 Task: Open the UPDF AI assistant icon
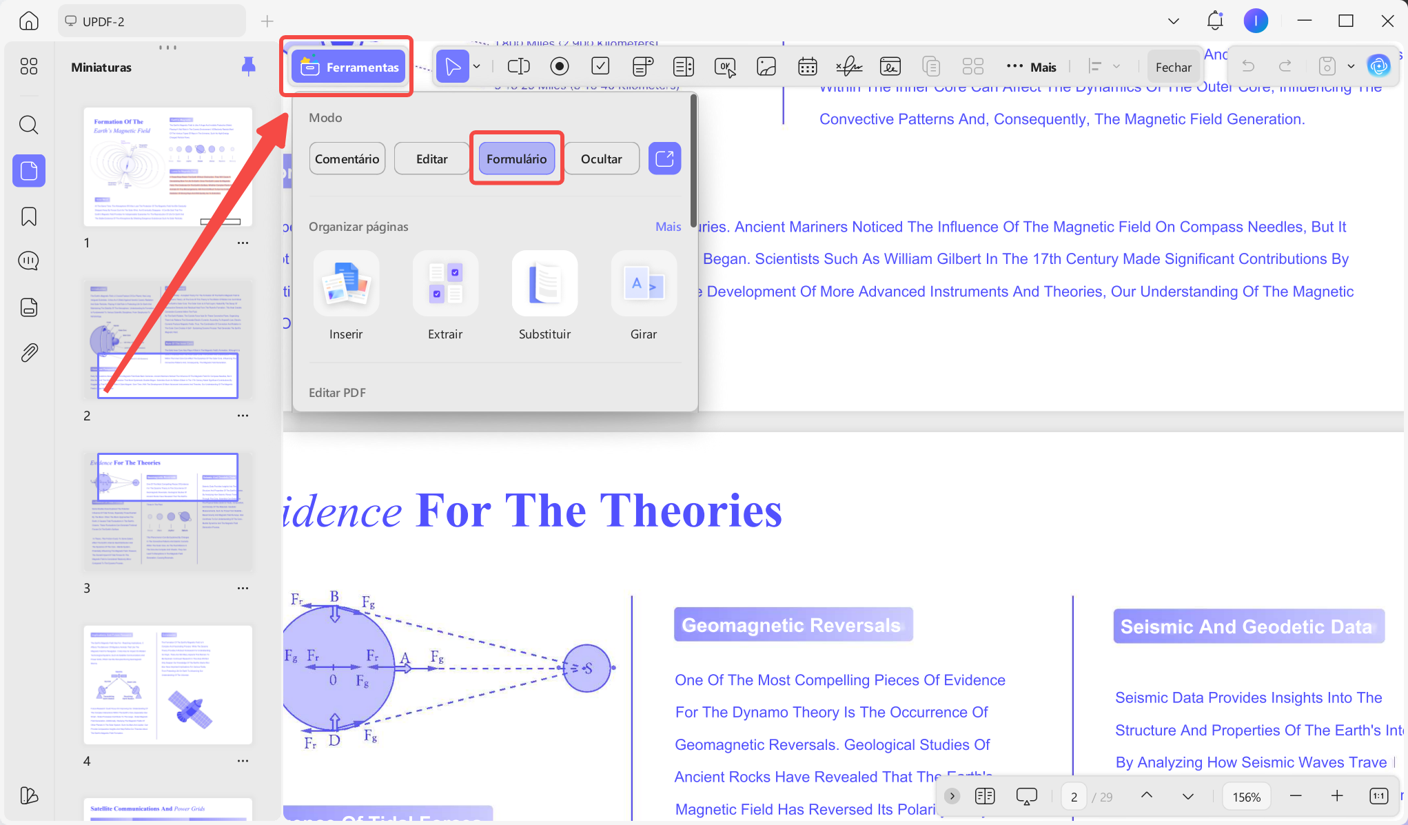coord(1379,66)
